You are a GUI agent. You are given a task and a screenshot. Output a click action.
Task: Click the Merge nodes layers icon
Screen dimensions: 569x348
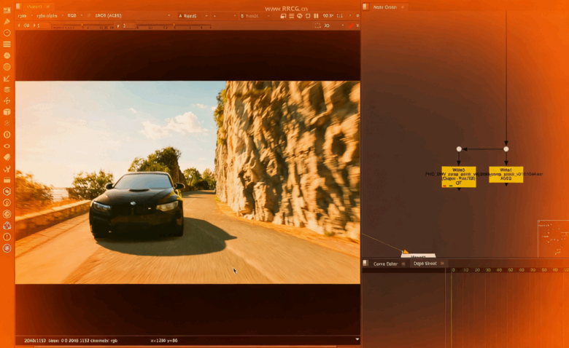point(7,90)
